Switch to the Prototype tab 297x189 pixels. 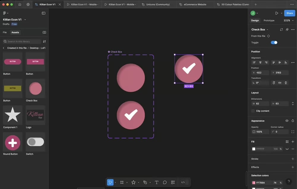click(269, 20)
